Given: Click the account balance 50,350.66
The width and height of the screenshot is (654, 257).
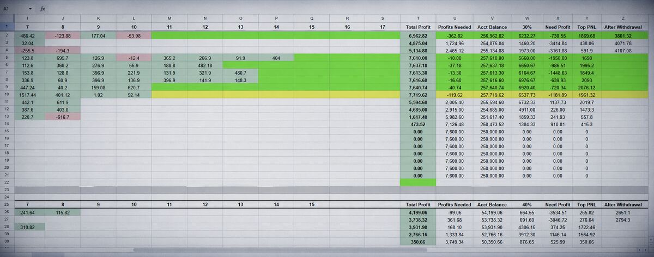Looking at the screenshot, I should point(492,241).
